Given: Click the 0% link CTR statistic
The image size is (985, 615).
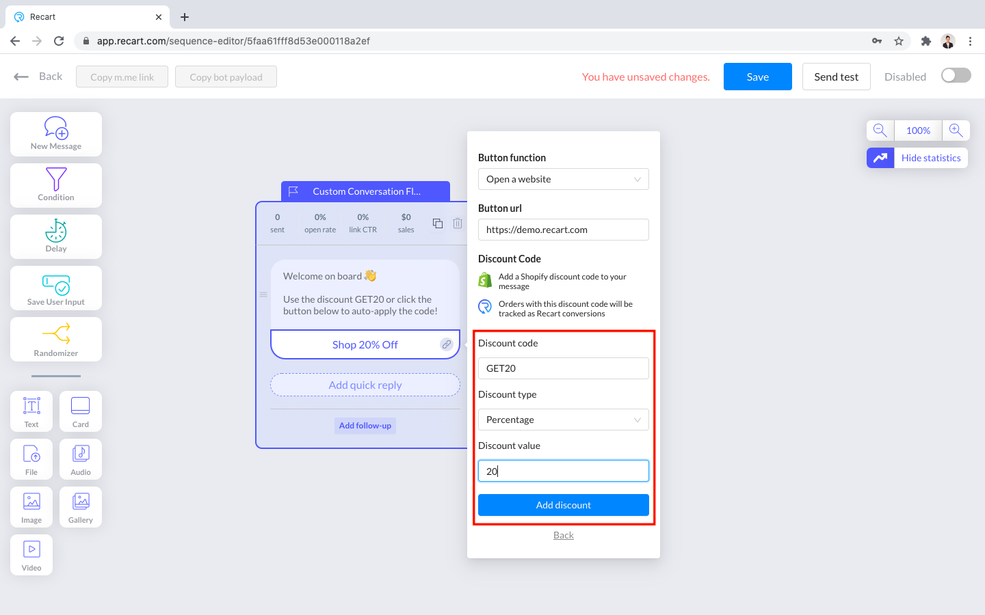Looking at the screenshot, I should coord(363,223).
